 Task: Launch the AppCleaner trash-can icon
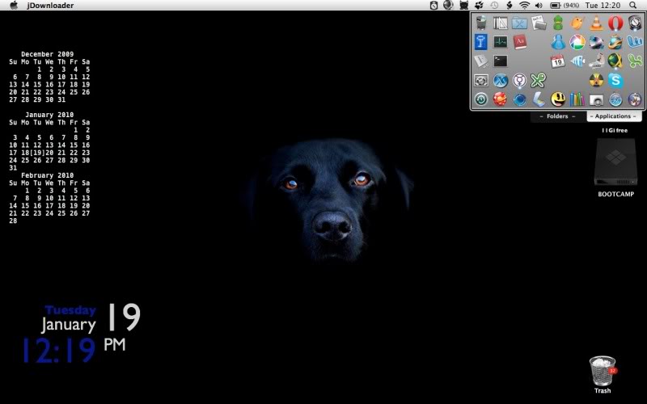[x=481, y=23]
